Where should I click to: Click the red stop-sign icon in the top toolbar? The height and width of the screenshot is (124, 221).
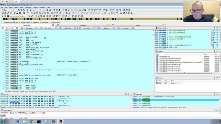[x=59, y=10]
